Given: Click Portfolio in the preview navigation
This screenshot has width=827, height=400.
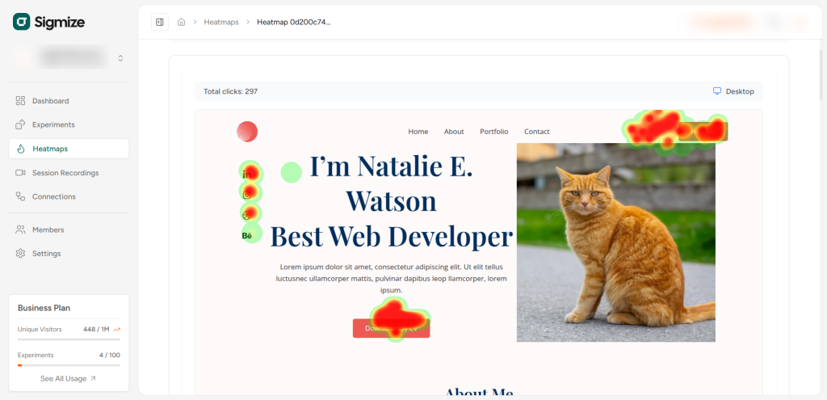Looking at the screenshot, I should (494, 132).
